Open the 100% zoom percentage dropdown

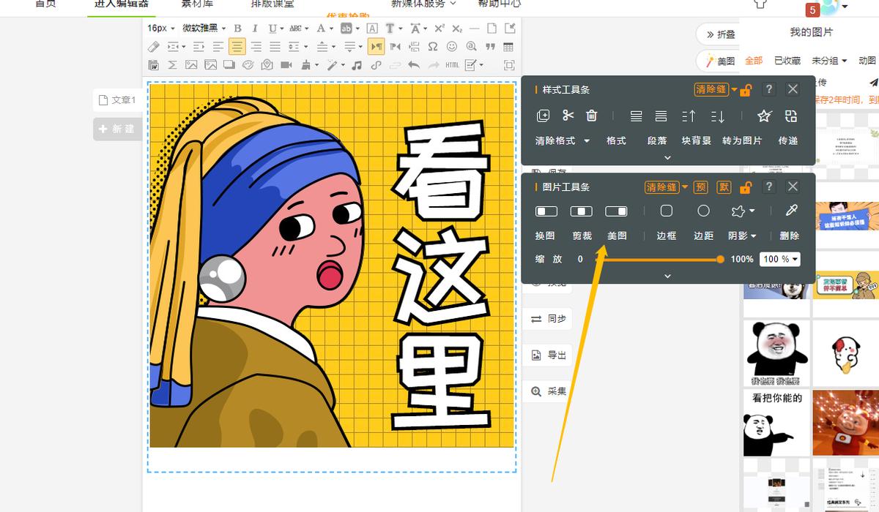[779, 259]
